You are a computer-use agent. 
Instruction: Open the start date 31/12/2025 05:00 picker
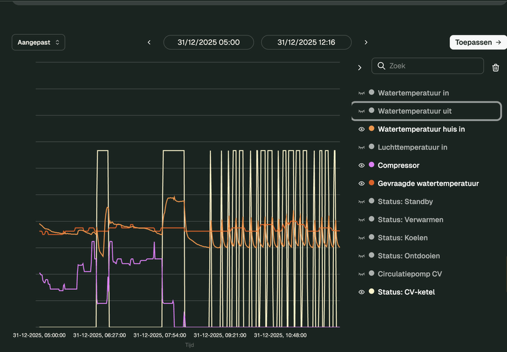209,42
